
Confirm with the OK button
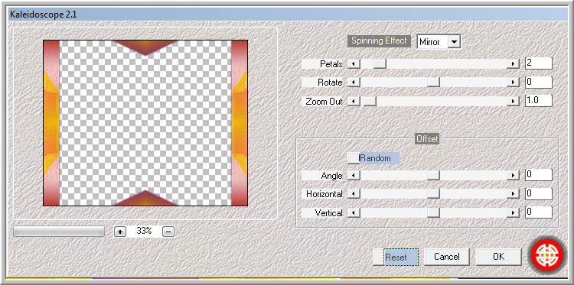click(498, 257)
